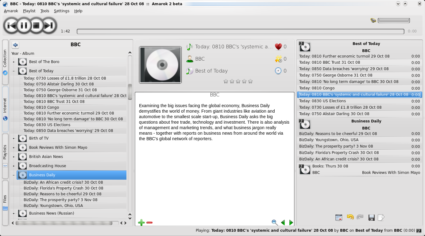Collapse the Best of Today album
Image resolution: width=425 pixels, height=236 pixels.
click(14, 71)
